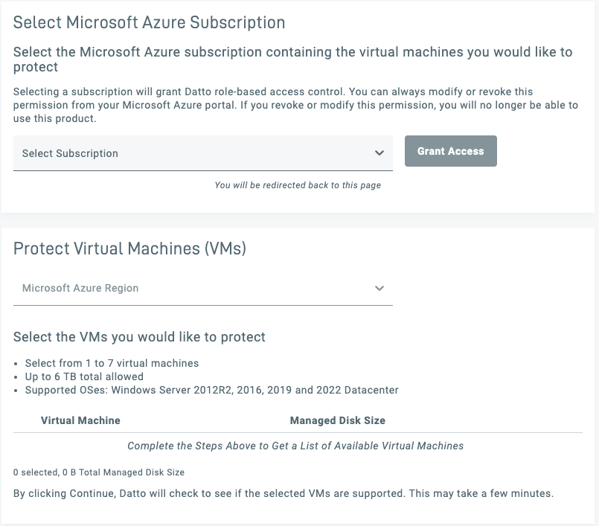Click the 'Protect Virtual Machines (VMs)' heading
This screenshot has width=599, height=526.
click(x=129, y=248)
